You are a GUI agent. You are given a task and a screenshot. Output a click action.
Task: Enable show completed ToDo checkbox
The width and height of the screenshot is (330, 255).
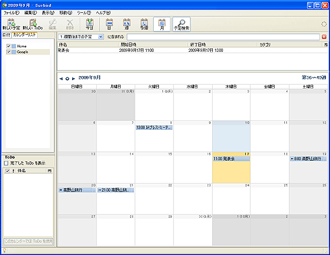click(x=6, y=163)
